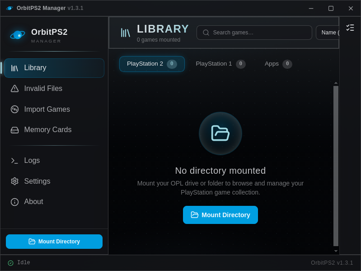
Task: Click the checklist icon in the right panel
Action: coord(350,28)
